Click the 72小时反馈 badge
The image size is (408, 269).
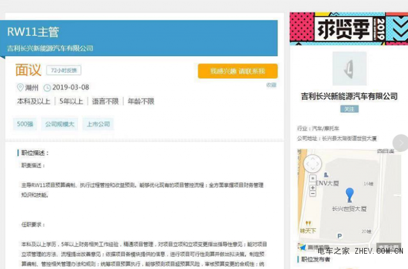(64, 71)
